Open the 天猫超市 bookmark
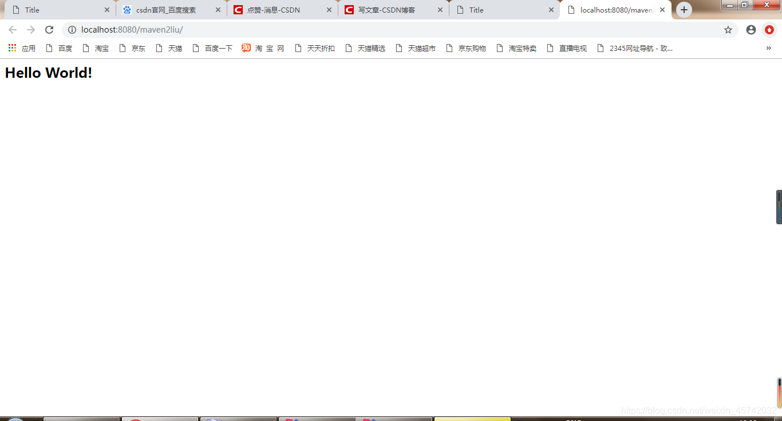Screen dimensions: 782x421 tap(416, 48)
